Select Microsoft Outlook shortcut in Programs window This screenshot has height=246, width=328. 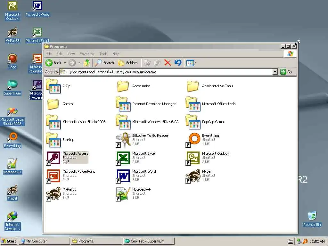[208, 158]
